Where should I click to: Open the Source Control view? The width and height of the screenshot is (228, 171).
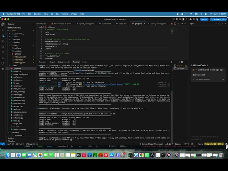click(3, 36)
